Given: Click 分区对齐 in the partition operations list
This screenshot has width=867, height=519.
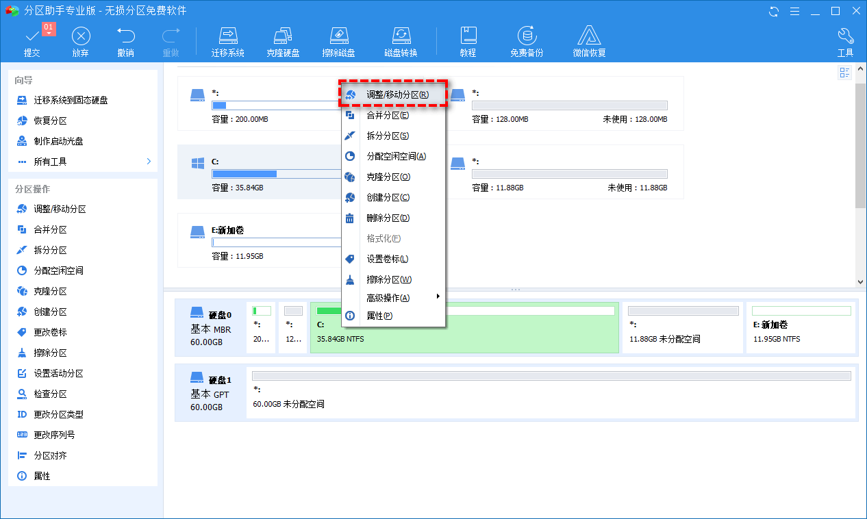Looking at the screenshot, I should (x=51, y=455).
